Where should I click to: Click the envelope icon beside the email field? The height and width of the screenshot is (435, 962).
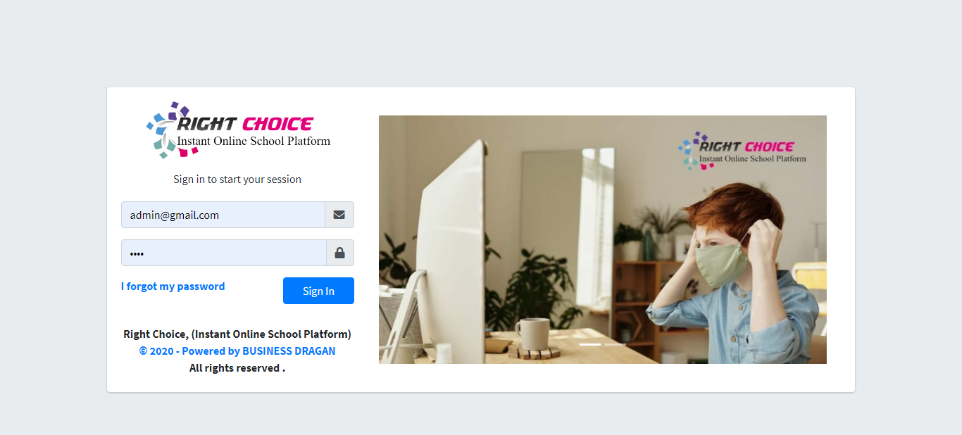(339, 215)
